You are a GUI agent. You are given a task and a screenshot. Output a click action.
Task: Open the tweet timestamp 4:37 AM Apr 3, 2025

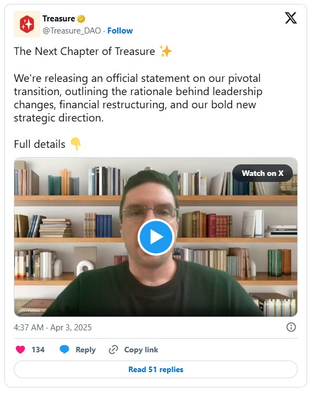point(53,328)
